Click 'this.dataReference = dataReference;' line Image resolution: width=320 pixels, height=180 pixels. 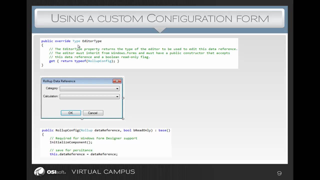(83, 154)
